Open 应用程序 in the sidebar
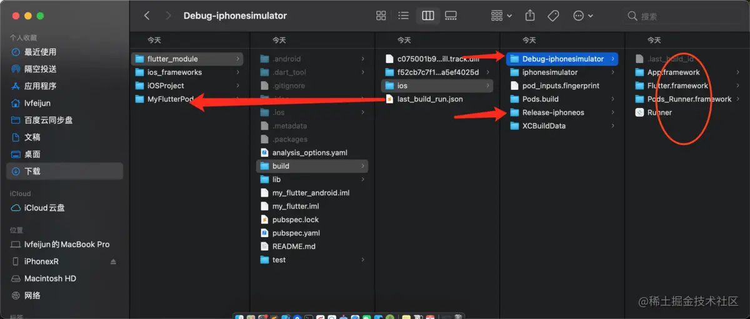The image size is (750, 319). pos(64,86)
